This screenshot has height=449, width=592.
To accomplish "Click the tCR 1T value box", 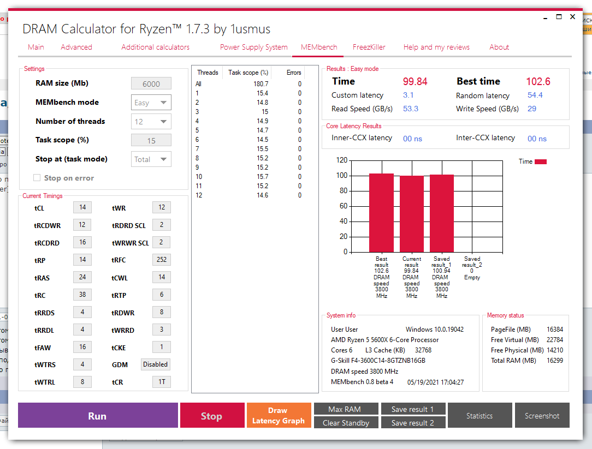I will point(162,382).
